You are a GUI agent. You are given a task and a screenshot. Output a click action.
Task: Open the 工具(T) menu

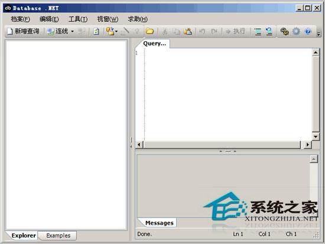[x=78, y=19]
